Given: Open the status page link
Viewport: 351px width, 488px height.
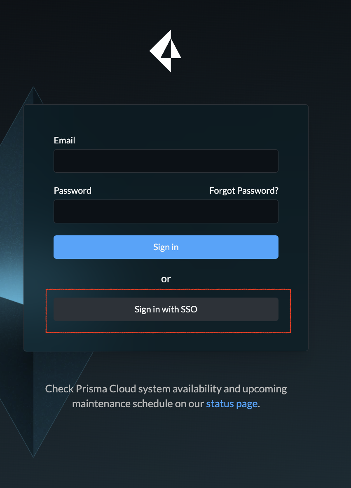Looking at the screenshot, I should click(232, 404).
